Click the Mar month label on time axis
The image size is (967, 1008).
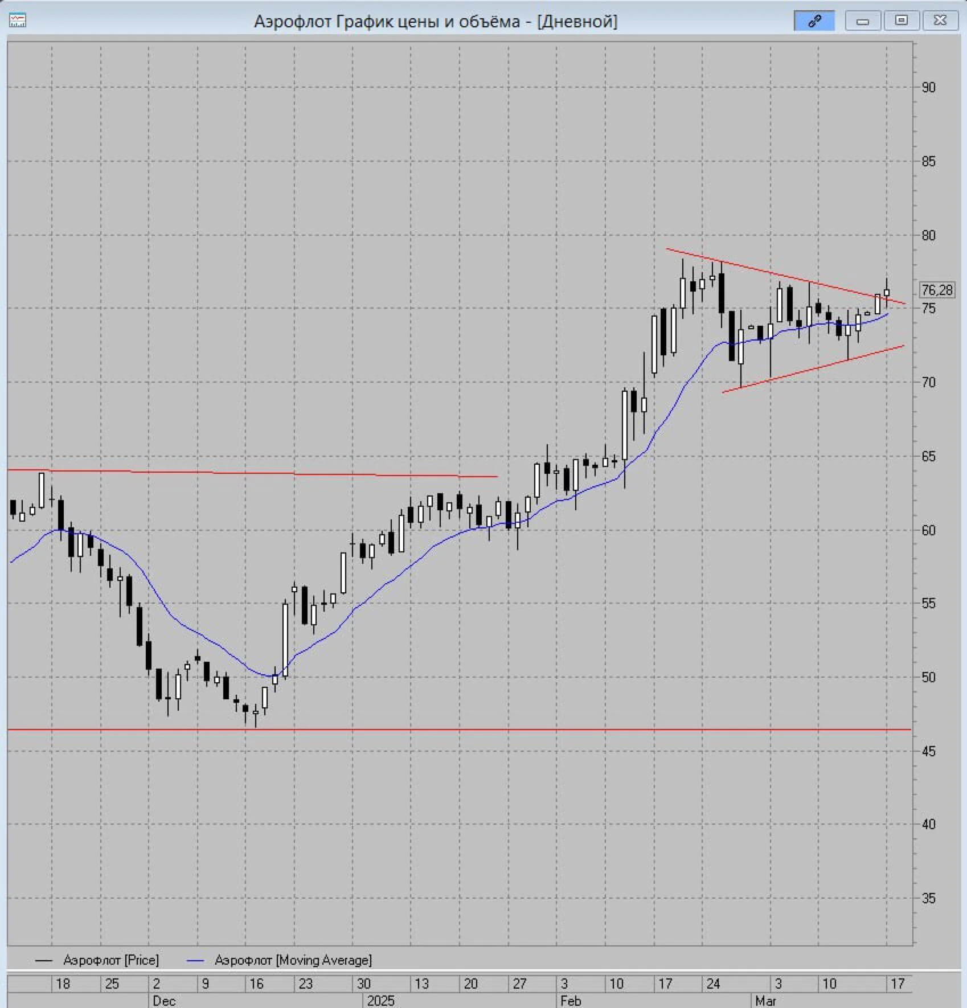[x=765, y=1001]
